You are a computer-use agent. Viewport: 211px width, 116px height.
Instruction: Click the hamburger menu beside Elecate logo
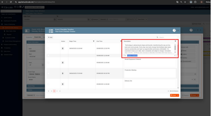coord(2,7)
